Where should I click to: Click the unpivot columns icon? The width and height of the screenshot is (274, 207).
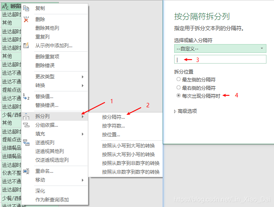(26, 142)
